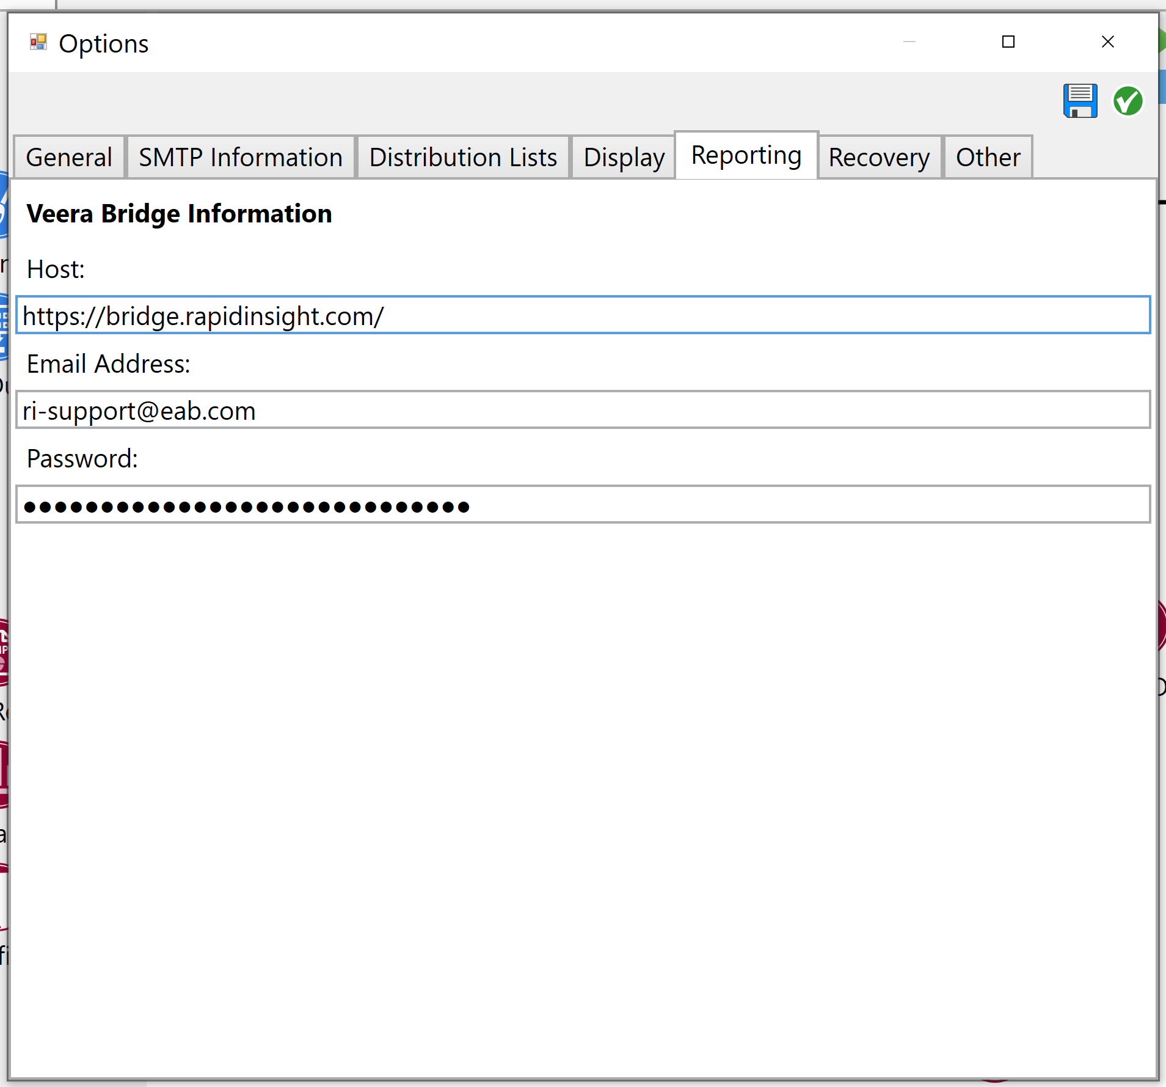
Task: Confirm settings with the green checkmark icon
Action: point(1128,101)
